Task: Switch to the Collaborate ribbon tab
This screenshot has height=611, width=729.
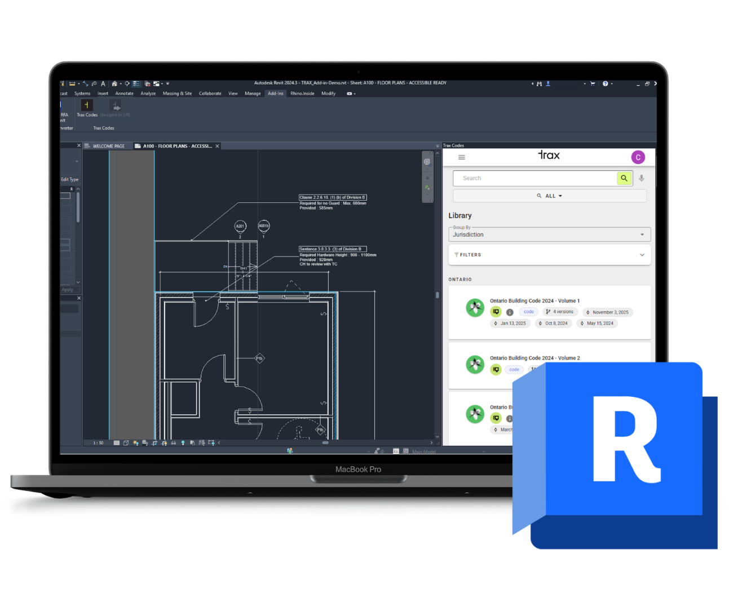Action: tap(210, 94)
